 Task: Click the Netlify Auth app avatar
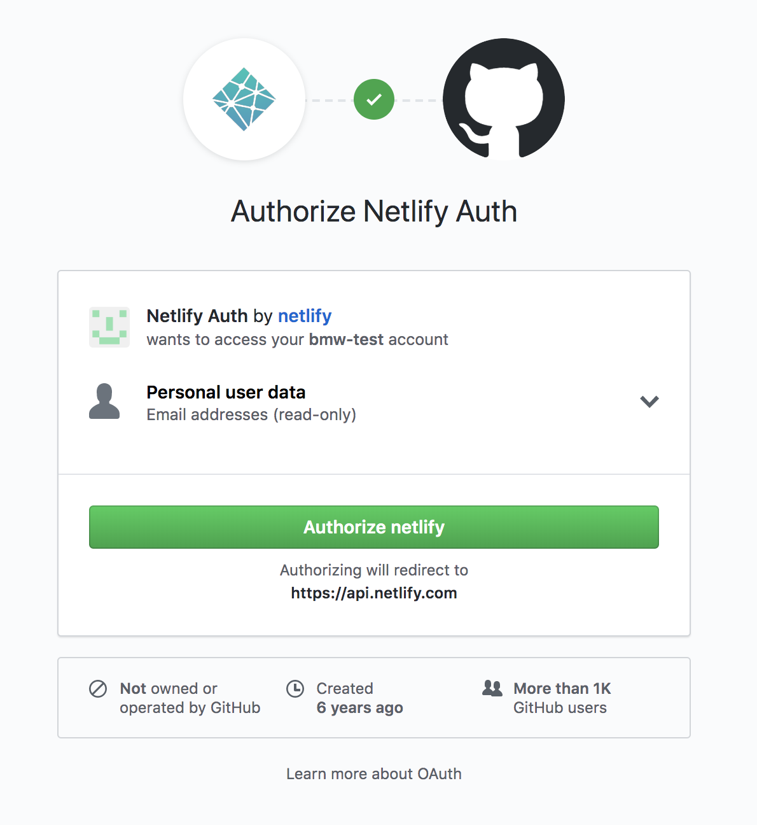109,327
